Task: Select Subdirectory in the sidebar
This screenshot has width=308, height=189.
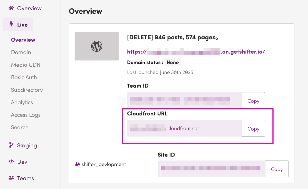Action: click(27, 90)
